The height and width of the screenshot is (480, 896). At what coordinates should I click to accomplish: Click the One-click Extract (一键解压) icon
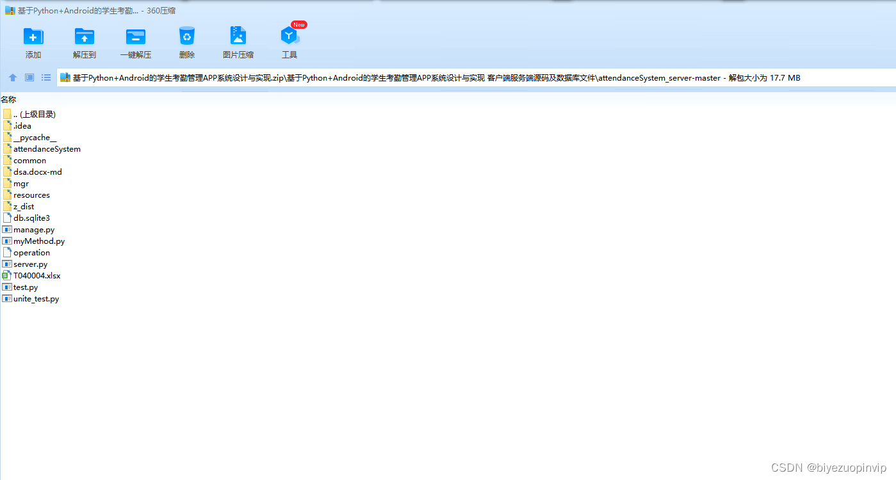136,36
